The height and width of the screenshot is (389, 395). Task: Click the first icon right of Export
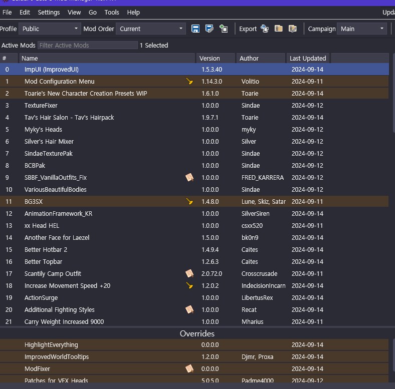[265, 29]
